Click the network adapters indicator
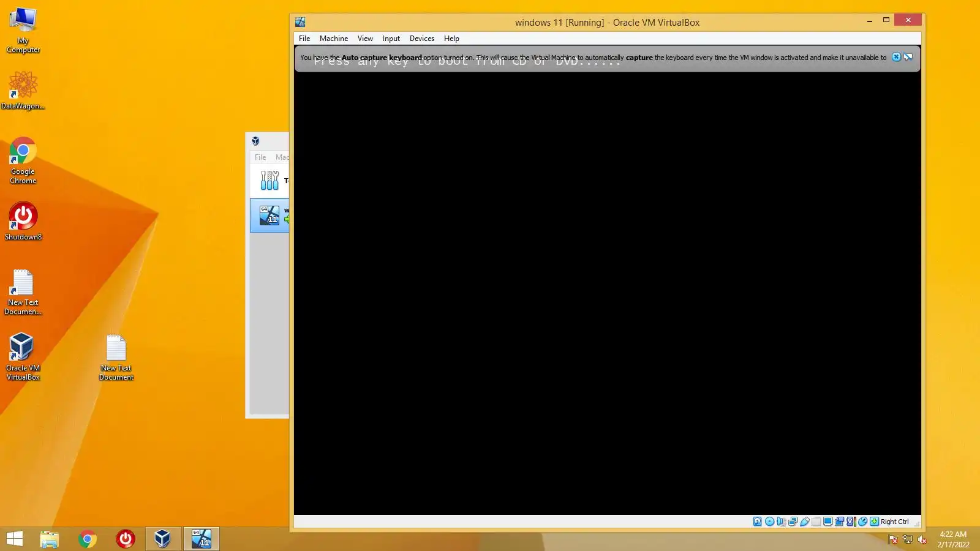Screen dimensions: 980x551 (x=793, y=522)
